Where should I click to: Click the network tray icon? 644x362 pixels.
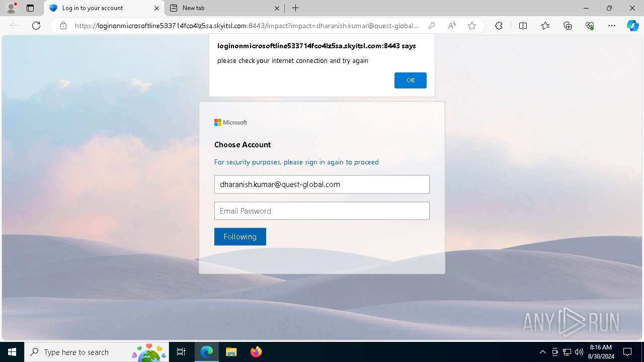pyautogui.click(x=567, y=352)
